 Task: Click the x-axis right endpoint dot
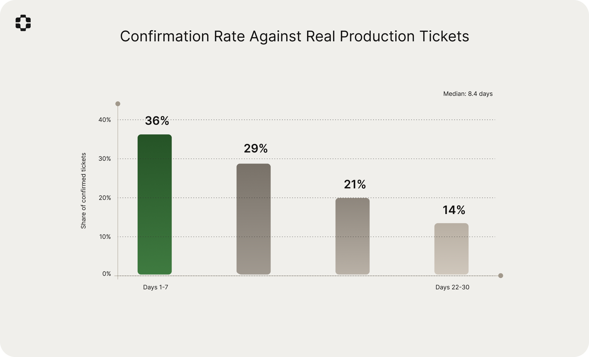tap(500, 276)
